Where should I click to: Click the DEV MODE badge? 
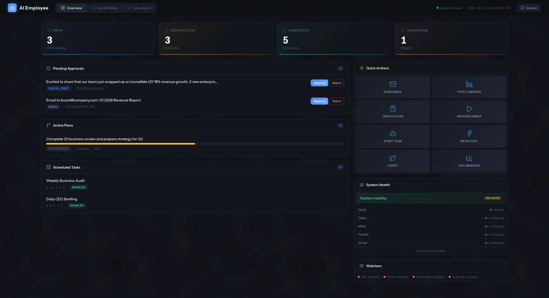click(x=492, y=198)
